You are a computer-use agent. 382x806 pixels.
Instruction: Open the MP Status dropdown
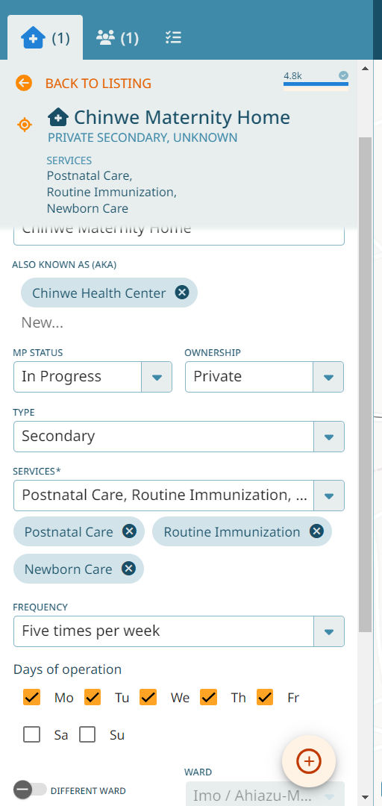93,377
